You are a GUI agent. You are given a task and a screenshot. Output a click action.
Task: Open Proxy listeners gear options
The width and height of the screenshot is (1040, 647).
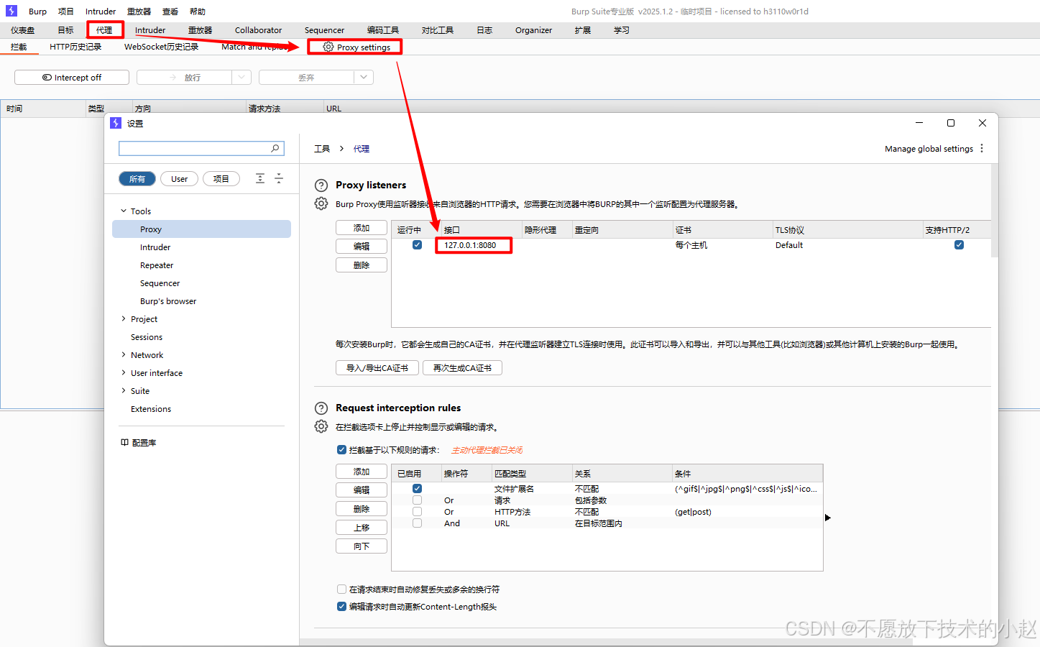coord(321,204)
